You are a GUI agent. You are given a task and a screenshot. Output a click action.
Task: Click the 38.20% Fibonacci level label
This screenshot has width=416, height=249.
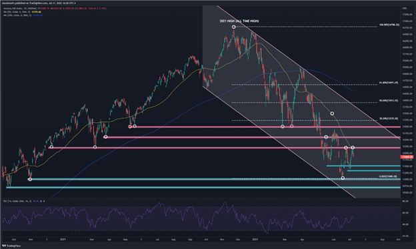[389, 119]
